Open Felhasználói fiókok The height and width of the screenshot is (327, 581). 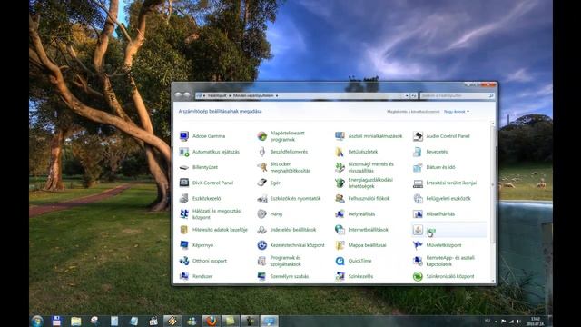coord(362,198)
